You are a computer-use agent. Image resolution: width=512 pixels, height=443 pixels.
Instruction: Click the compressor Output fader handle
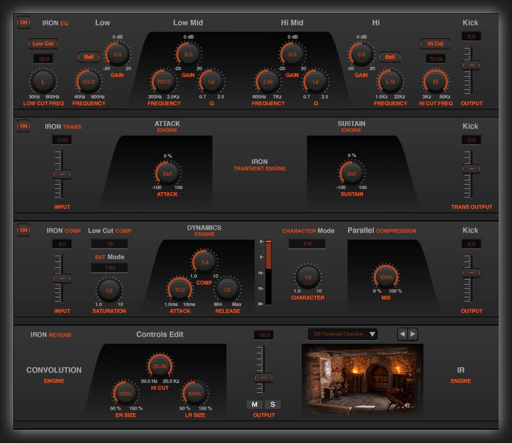click(471, 273)
